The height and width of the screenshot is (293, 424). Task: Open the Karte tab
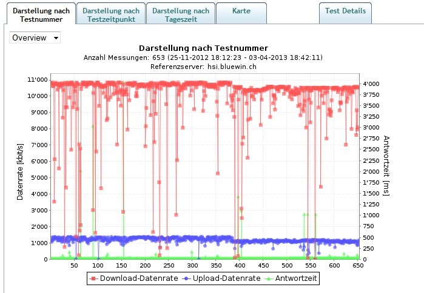point(240,11)
